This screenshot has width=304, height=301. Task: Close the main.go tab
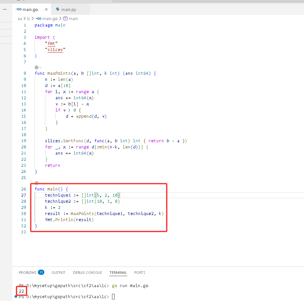coord(46,9)
